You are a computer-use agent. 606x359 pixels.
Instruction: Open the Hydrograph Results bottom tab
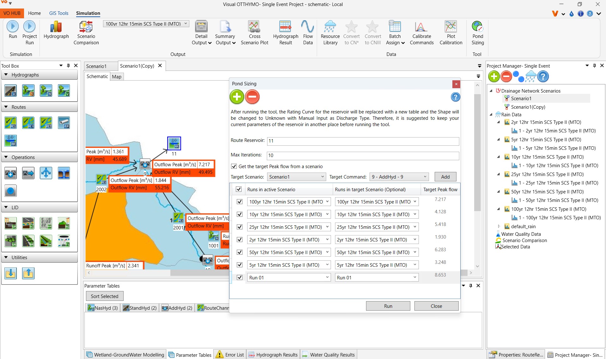[x=273, y=355]
